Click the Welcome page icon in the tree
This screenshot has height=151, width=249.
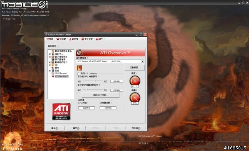coord(53,51)
